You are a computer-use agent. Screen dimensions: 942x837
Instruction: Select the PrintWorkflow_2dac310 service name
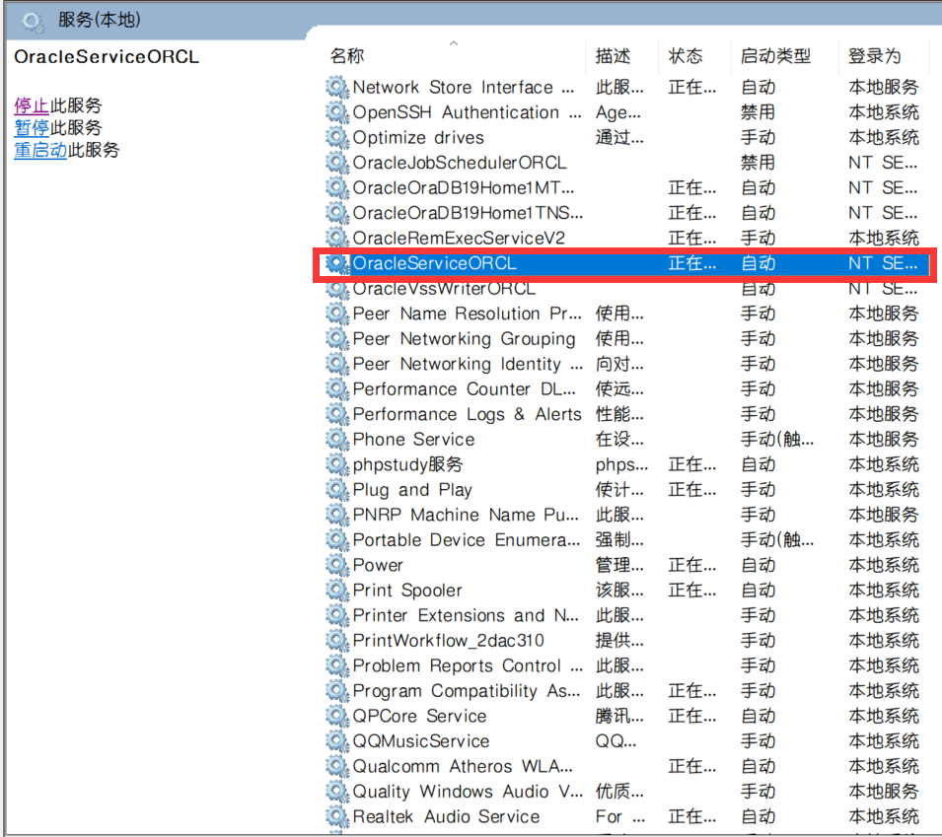coord(448,641)
